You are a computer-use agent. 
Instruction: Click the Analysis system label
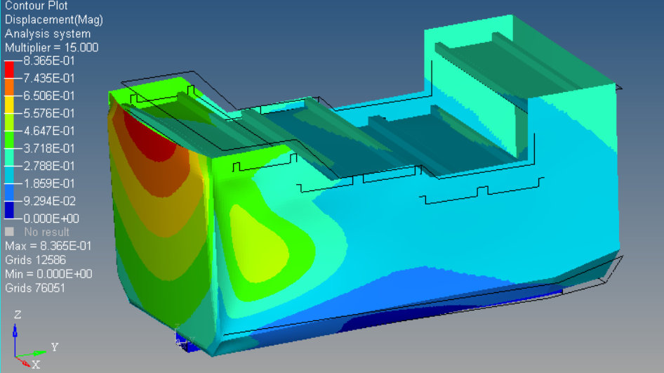tap(48, 34)
